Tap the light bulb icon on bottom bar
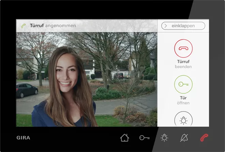Viewport: 225px width, 152px height. tap(164, 138)
